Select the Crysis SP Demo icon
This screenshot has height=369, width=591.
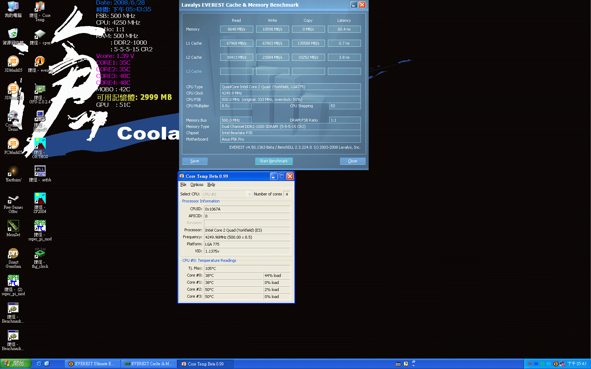[x=13, y=121]
